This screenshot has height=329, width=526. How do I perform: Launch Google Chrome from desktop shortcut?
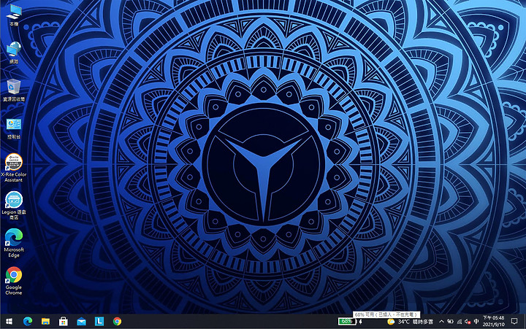tap(14, 281)
